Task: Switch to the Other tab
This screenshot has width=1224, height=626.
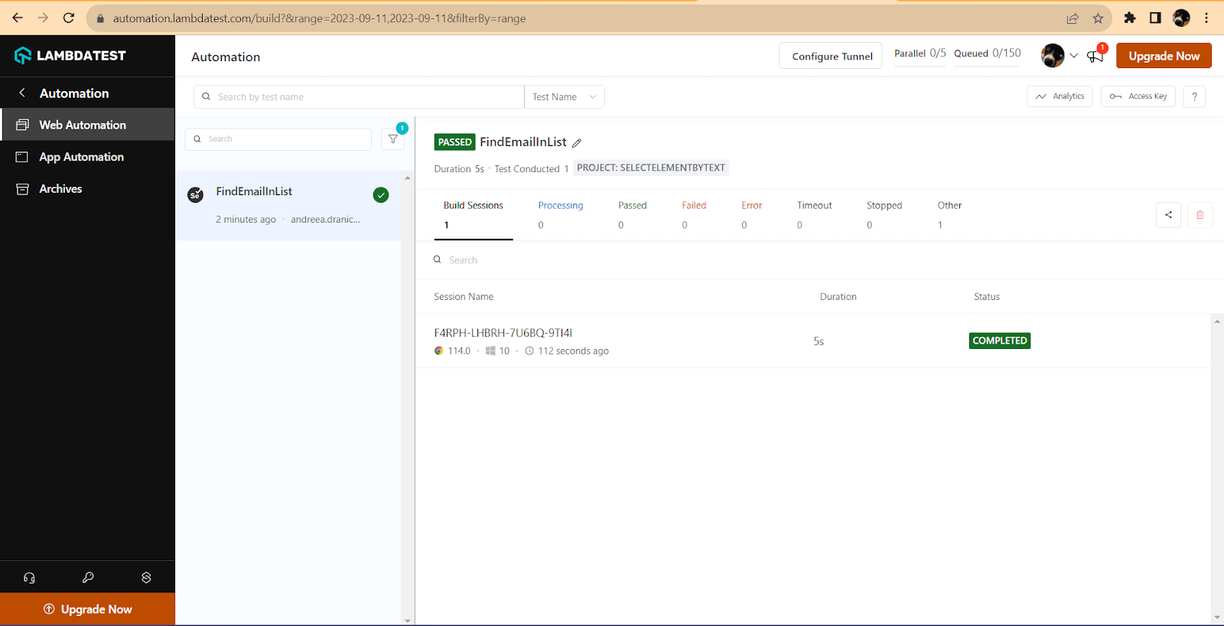Action: 949,215
